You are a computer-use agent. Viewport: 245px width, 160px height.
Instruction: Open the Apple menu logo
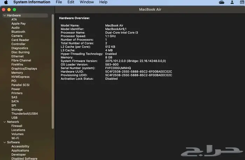click(x=6, y=2)
